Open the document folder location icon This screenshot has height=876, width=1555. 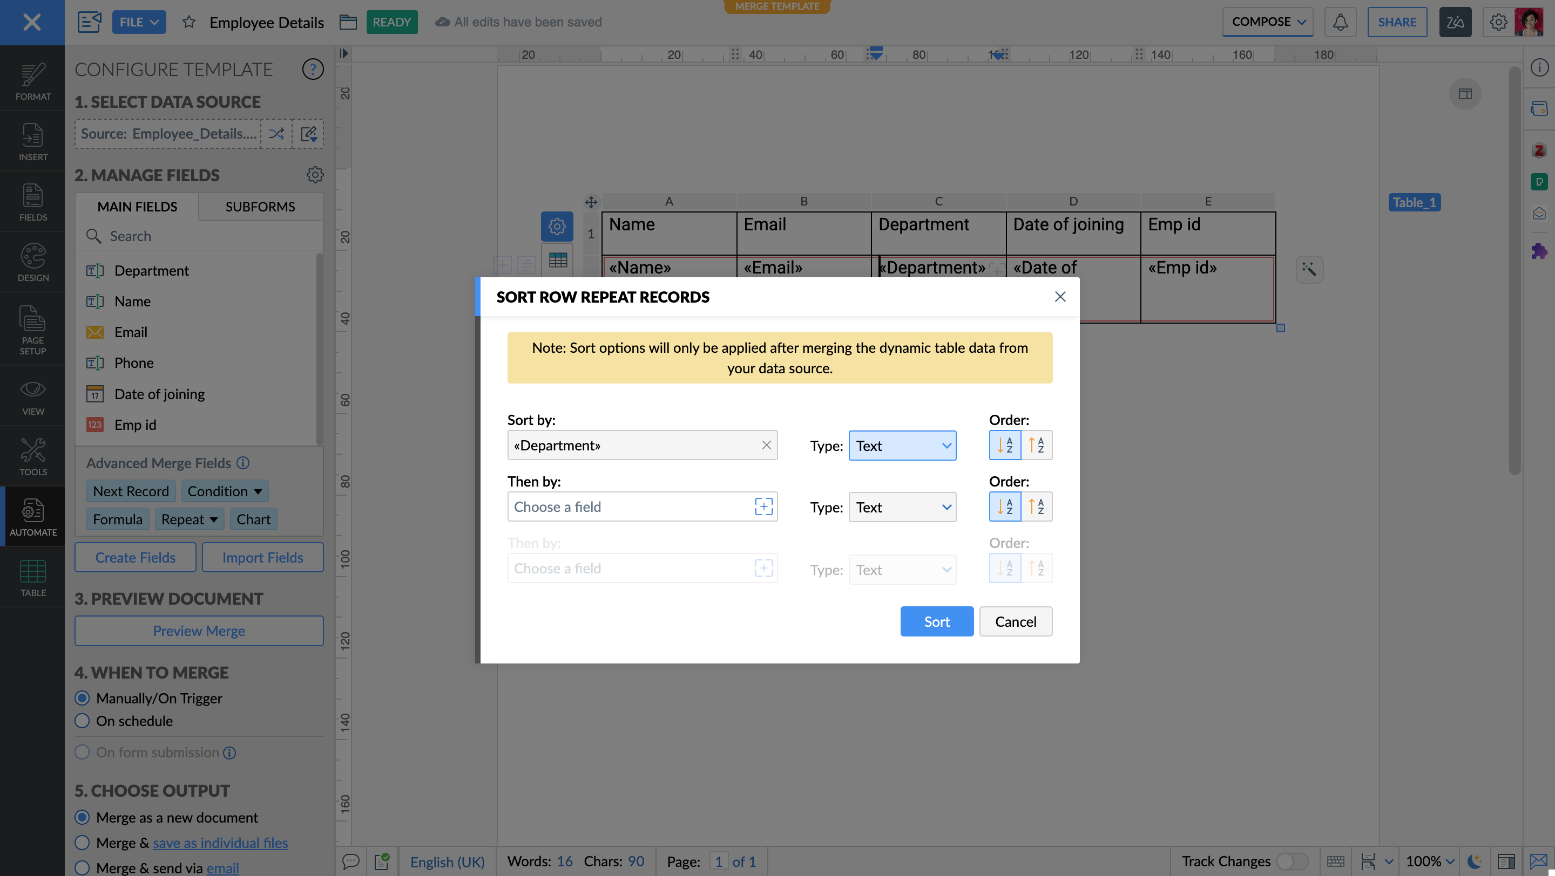tap(348, 22)
